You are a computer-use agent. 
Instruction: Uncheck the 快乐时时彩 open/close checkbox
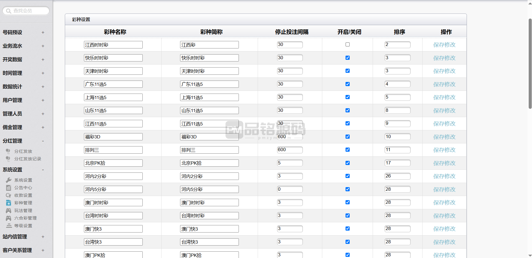pyautogui.click(x=347, y=58)
